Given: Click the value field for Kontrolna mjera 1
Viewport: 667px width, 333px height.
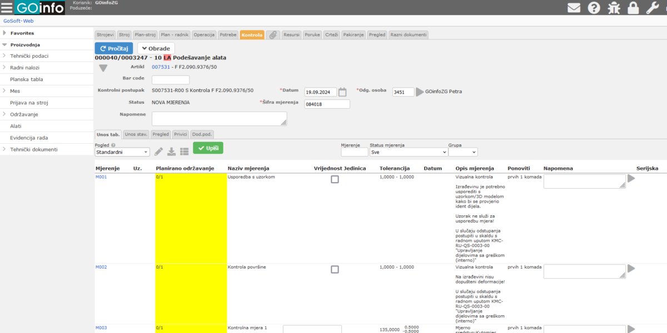Looking at the screenshot, I should (312, 329).
